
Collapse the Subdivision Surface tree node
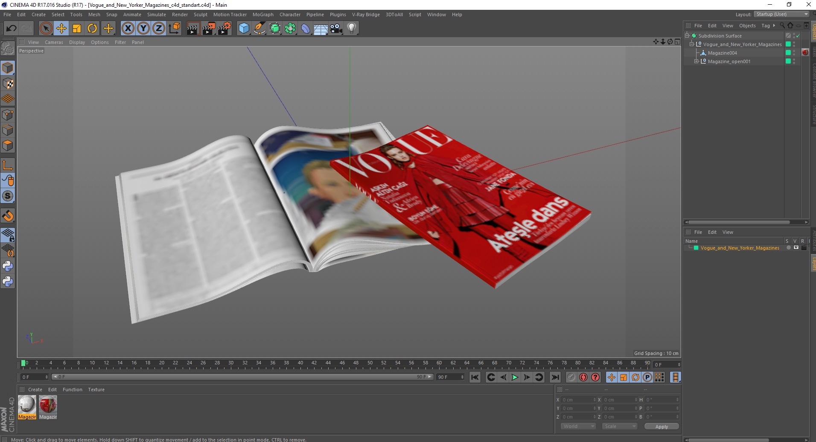tap(687, 36)
